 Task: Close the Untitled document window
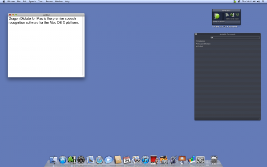point(10,15)
